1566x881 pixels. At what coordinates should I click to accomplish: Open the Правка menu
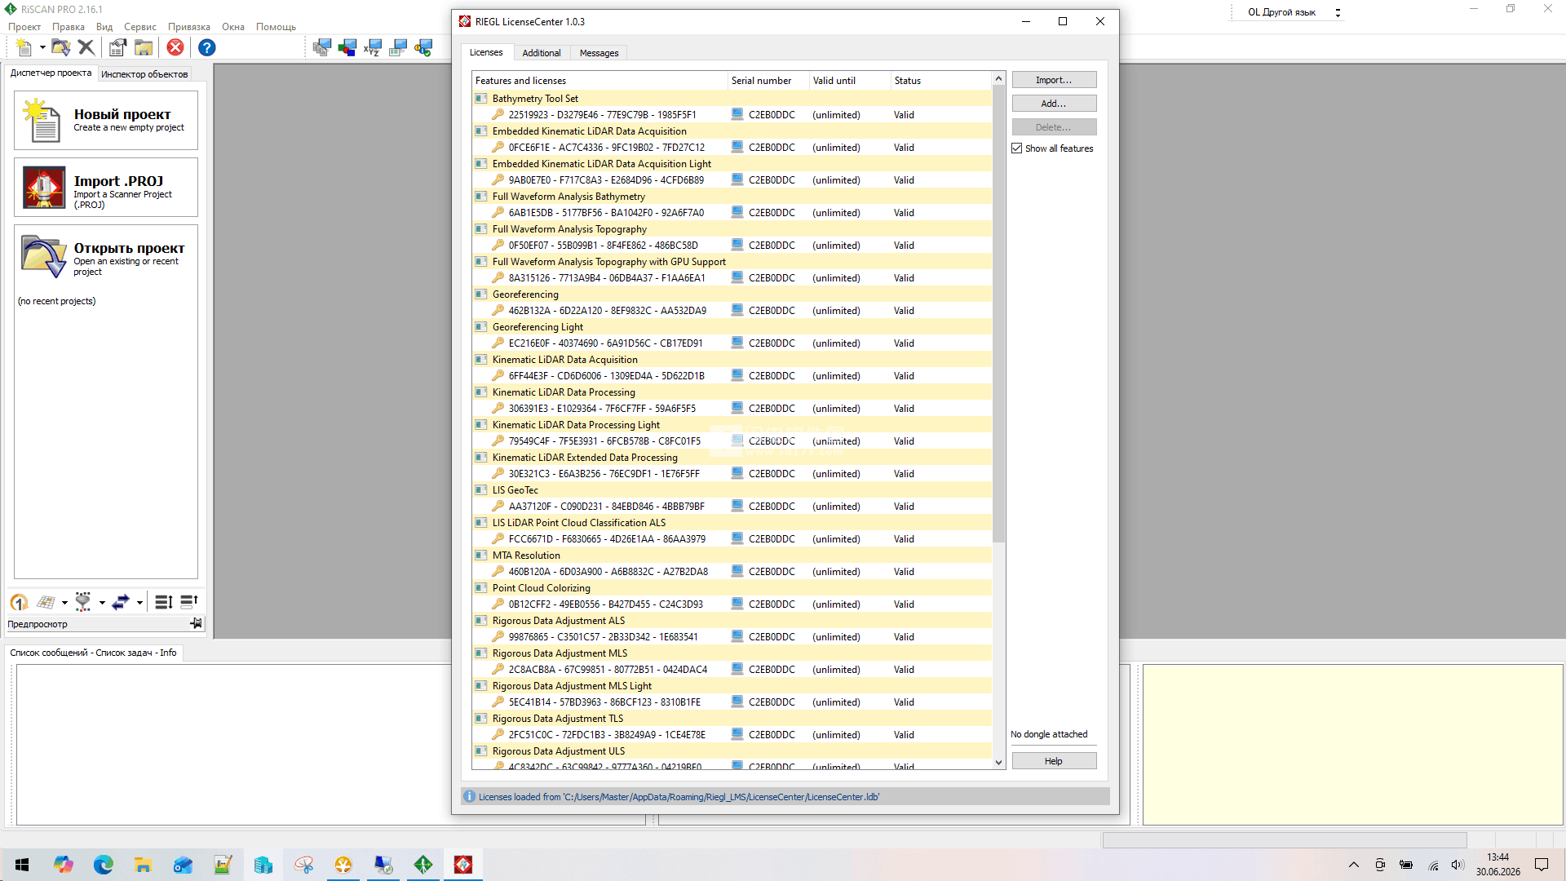(x=69, y=27)
